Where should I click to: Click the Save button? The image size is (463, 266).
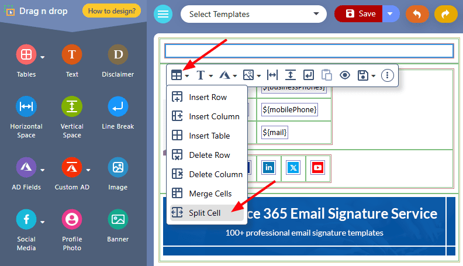358,13
